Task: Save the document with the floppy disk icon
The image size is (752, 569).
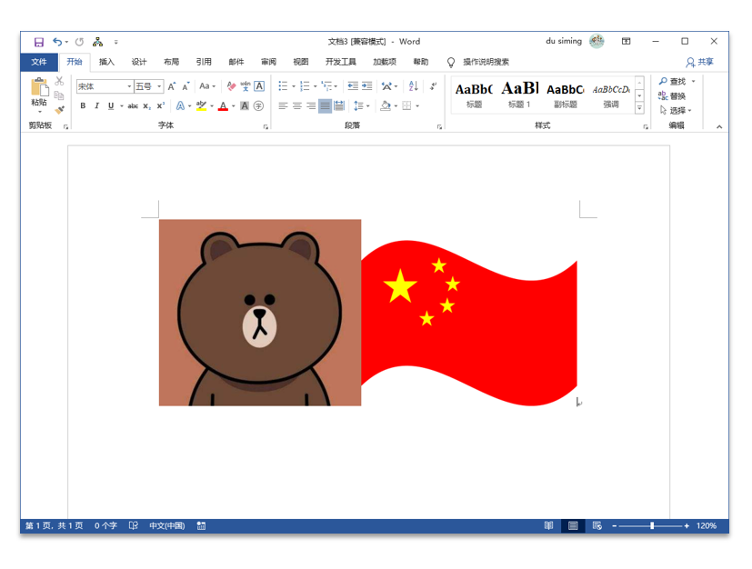Action: [x=39, y=42]
